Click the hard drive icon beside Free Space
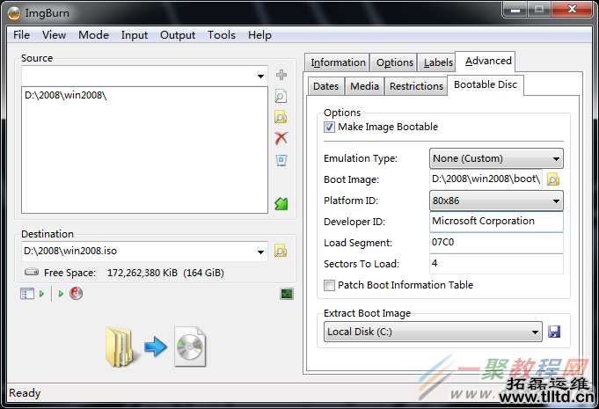599x409 pixels. [x=32, y=273]
